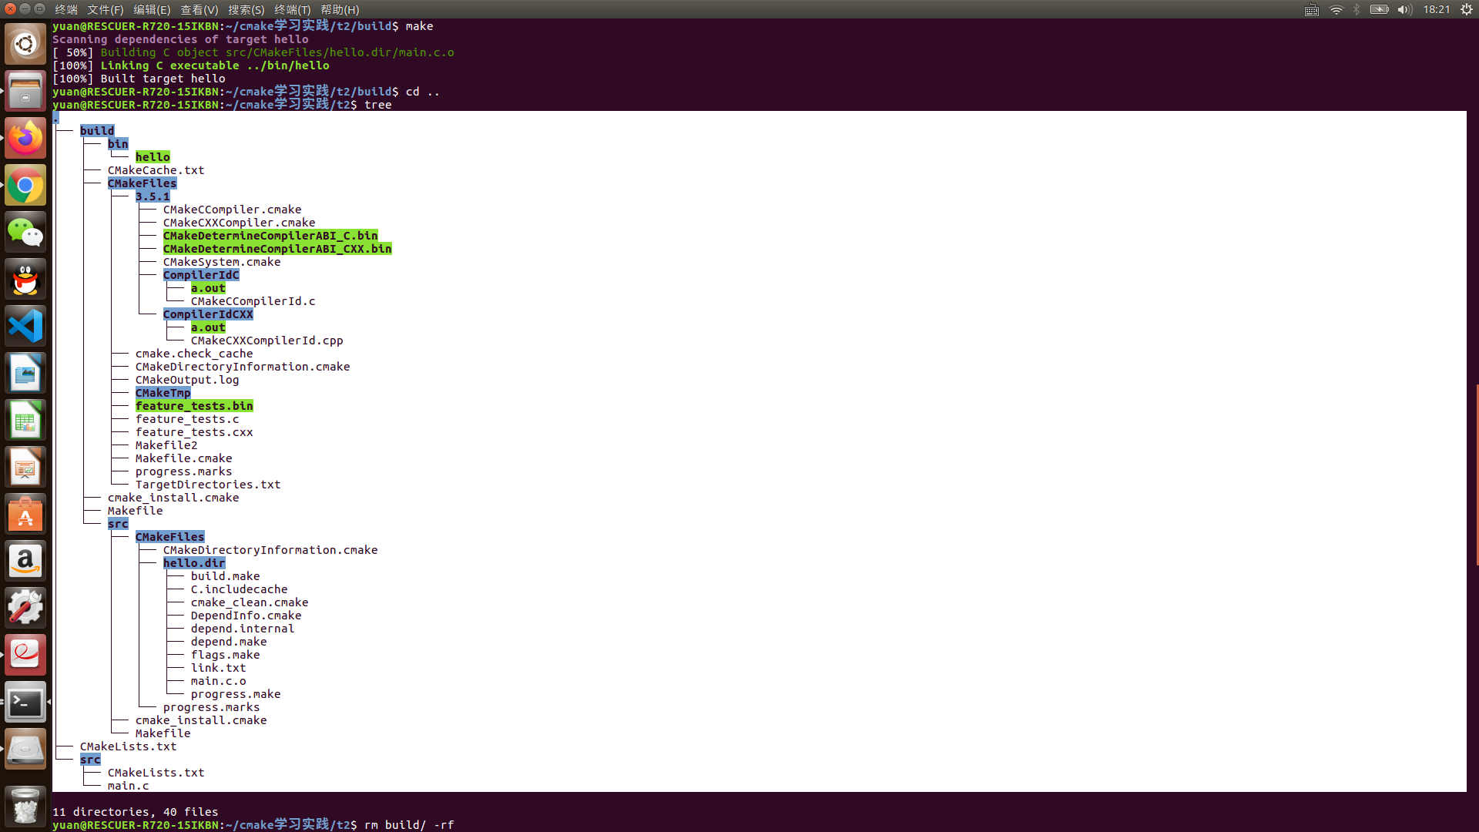Open the 帮助(H) menu
The height and width of the screenshot is (832, 1479).
click(x=340, y=9)
